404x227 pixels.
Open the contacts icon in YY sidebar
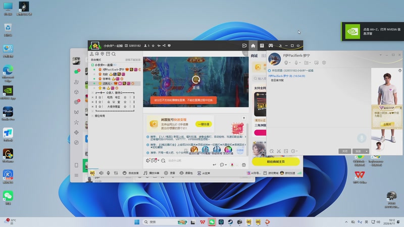tap(76, 82)
